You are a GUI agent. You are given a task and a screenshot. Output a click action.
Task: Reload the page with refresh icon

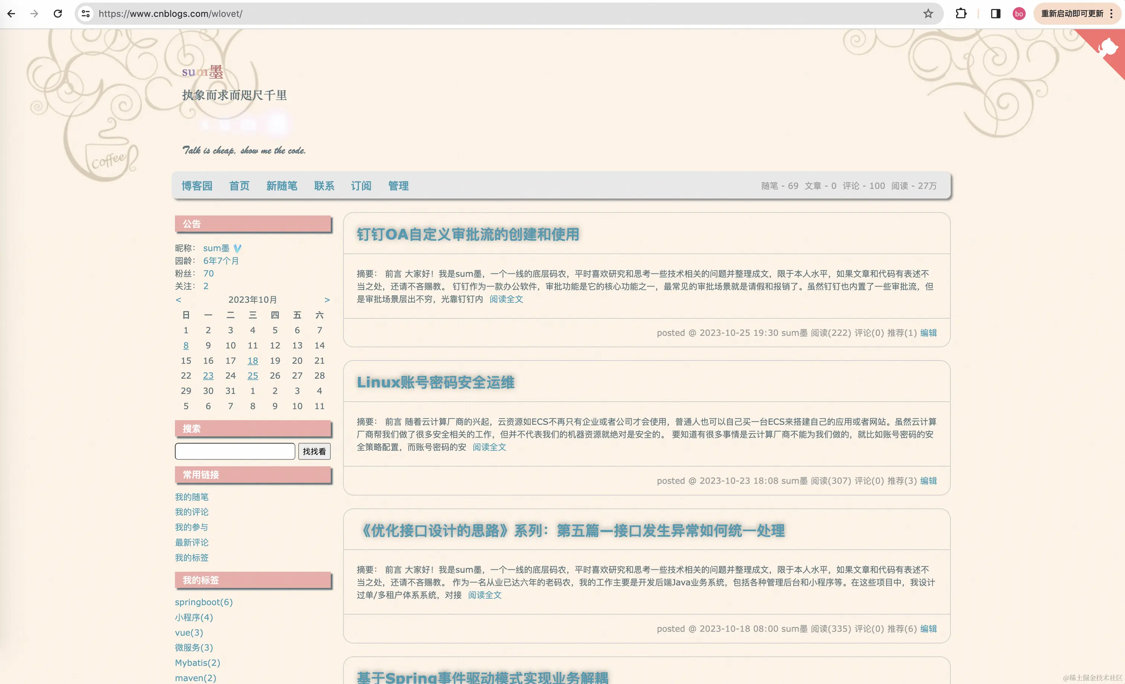[58, 14]
